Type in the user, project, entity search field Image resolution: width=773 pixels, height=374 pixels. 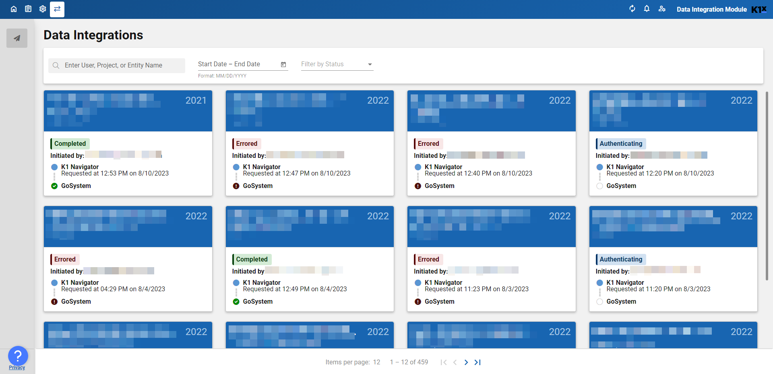[121, 65]
